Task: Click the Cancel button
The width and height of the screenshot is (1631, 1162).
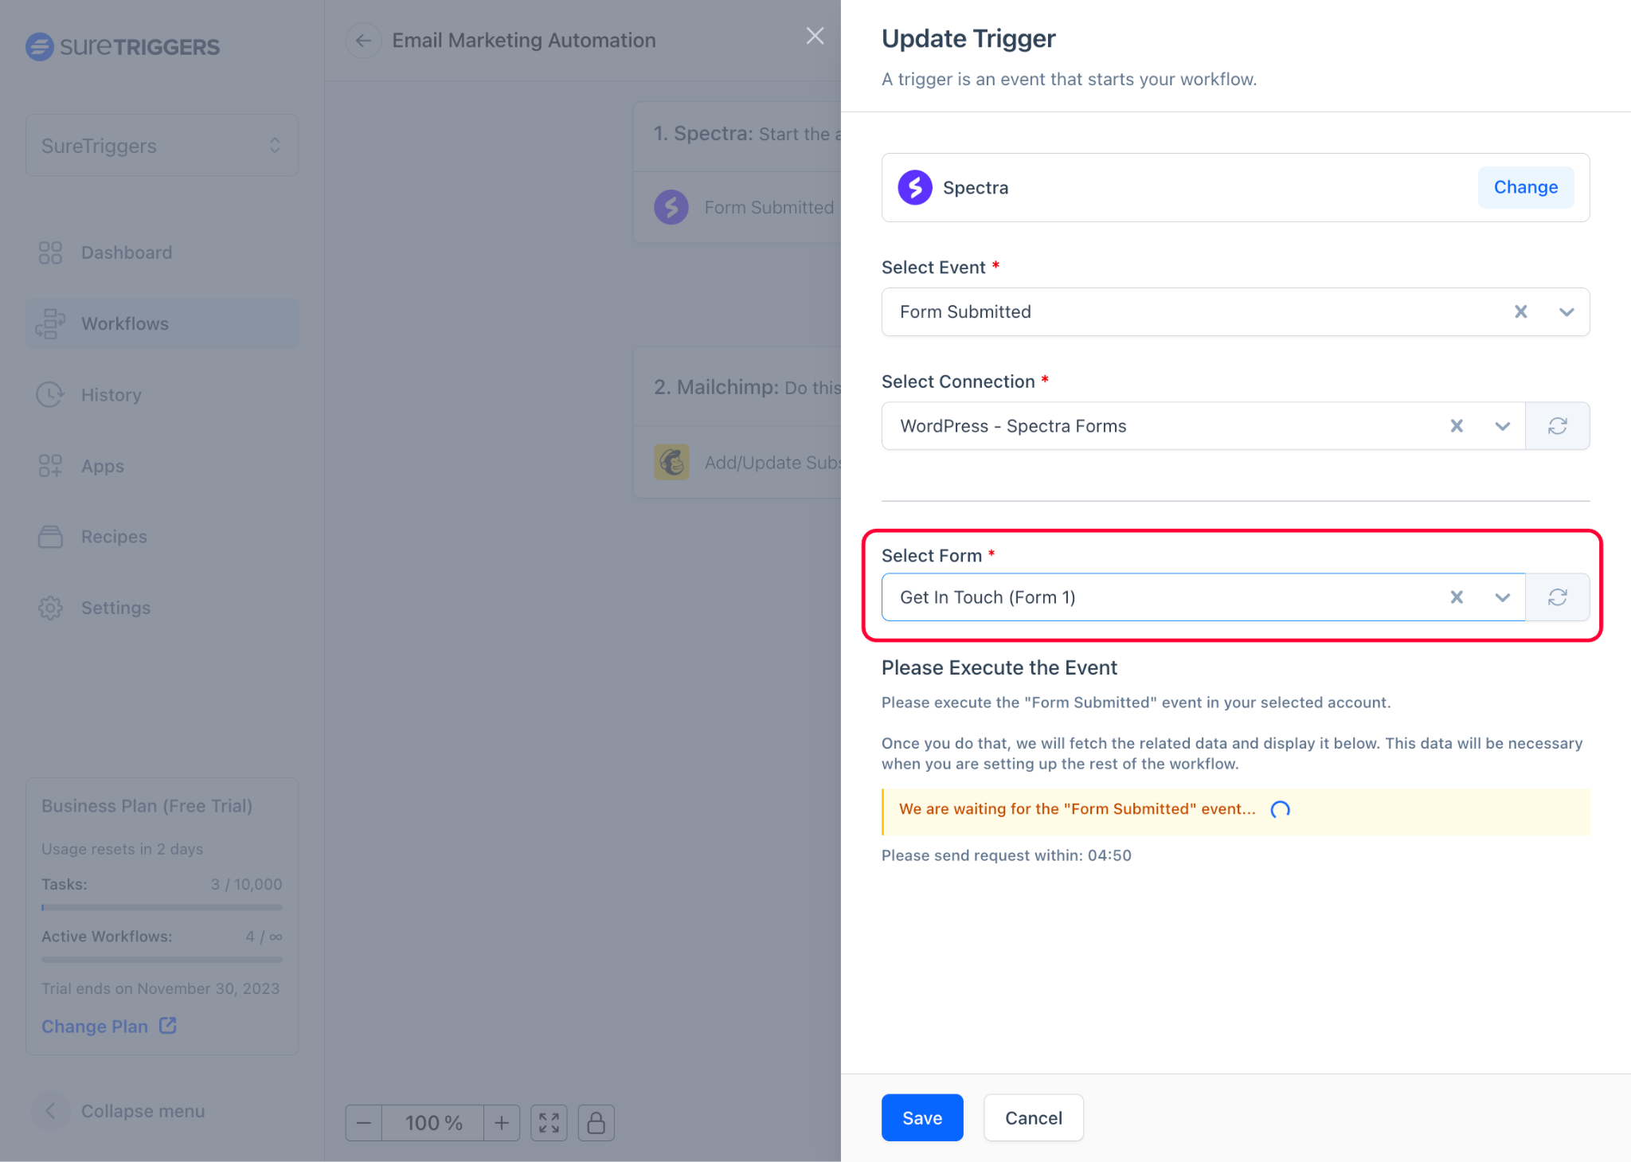Action: click(1031, 1118)
